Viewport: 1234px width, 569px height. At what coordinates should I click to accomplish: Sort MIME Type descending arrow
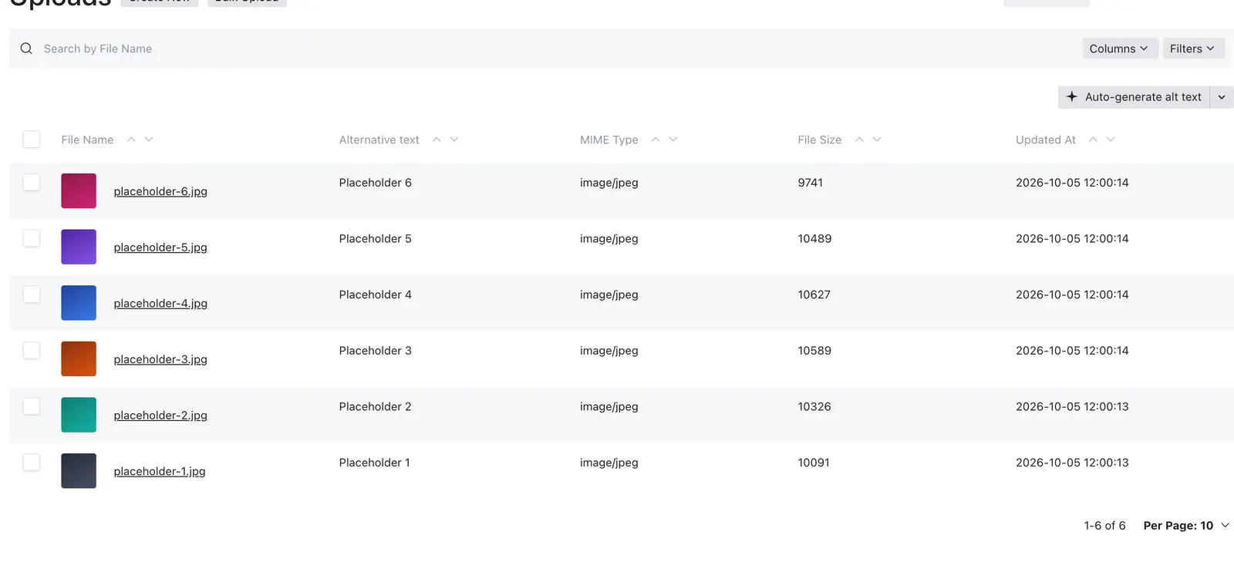pos(673,140)
